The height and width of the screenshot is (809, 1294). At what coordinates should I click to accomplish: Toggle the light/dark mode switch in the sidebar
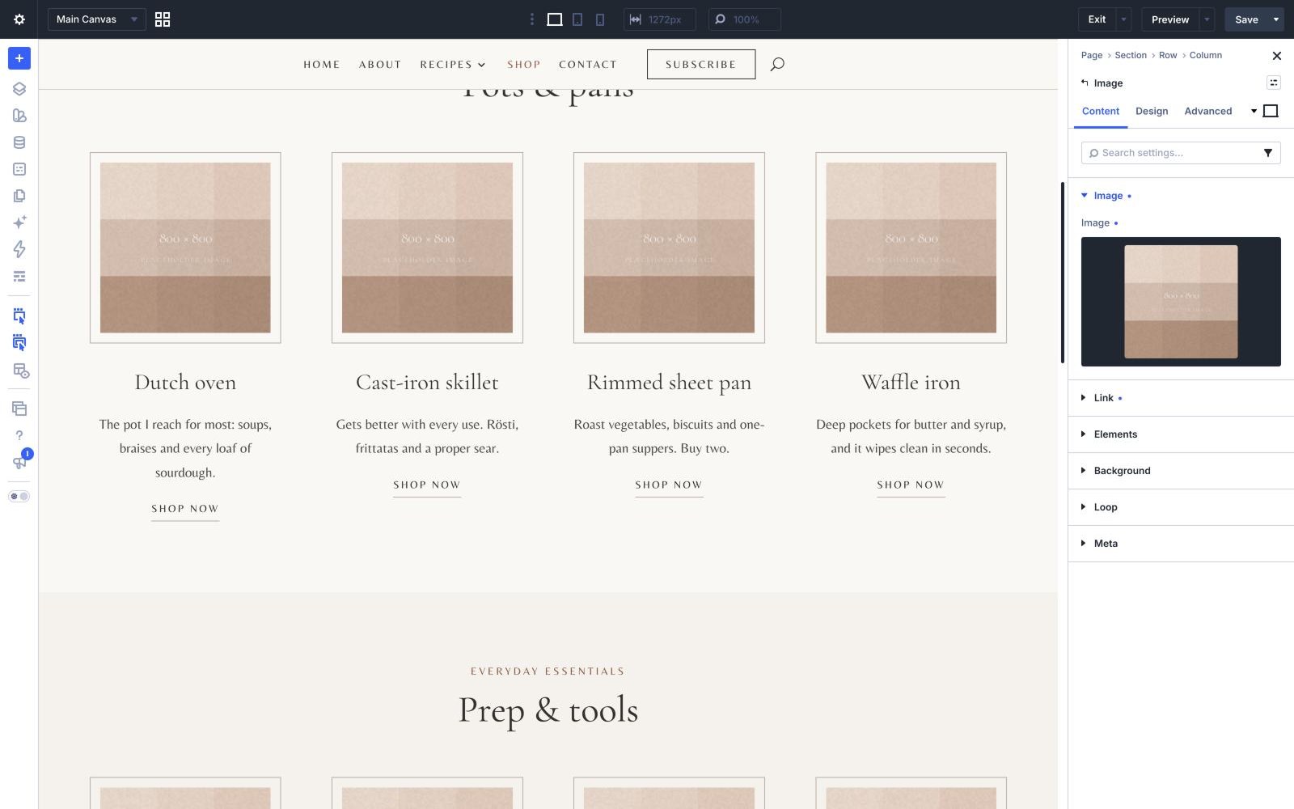[19, 496]
